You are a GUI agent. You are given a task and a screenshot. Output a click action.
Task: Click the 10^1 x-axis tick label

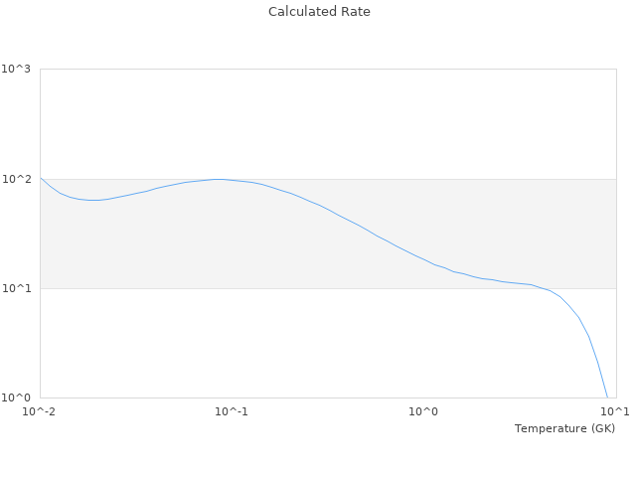(616, 412)
